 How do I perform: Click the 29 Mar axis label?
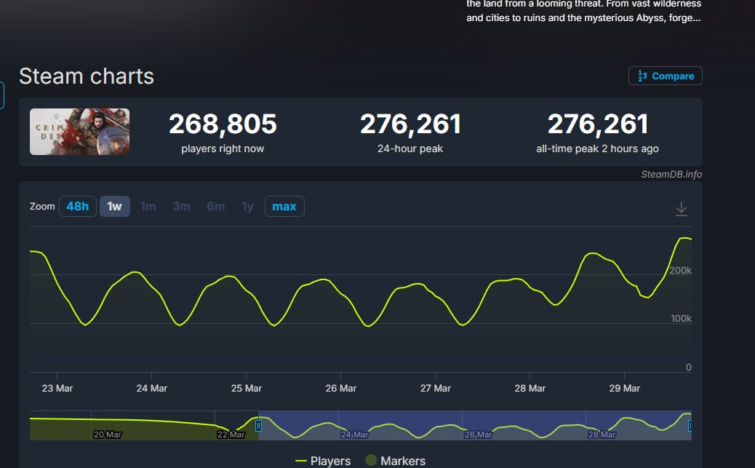coord(625,388)
